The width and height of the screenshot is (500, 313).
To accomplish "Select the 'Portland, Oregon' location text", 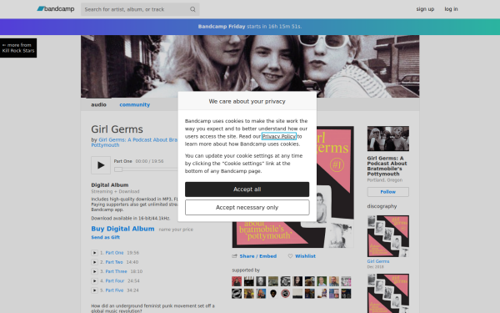I will 385,180.
